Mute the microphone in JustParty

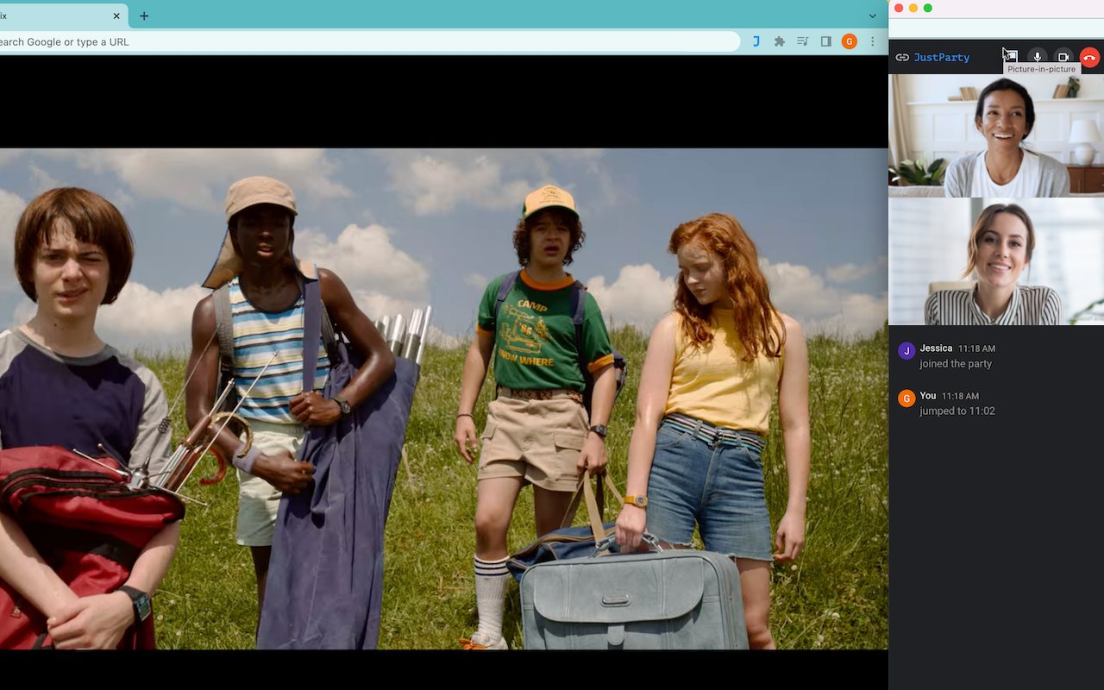coord(1038,57)
